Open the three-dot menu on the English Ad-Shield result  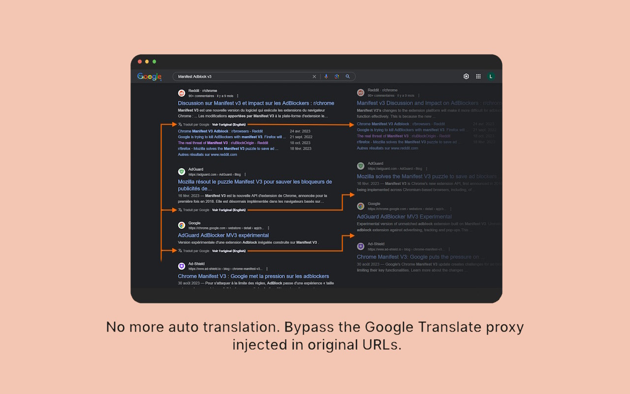[x=449, y=249]
